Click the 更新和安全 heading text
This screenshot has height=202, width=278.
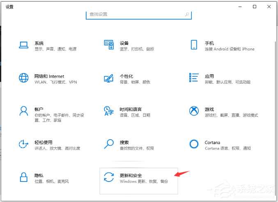[131, 175]
